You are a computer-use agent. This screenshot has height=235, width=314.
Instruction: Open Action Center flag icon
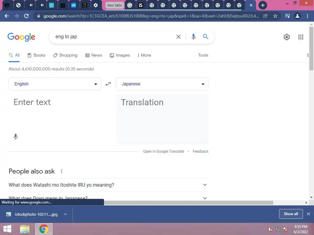coord(285,229)
